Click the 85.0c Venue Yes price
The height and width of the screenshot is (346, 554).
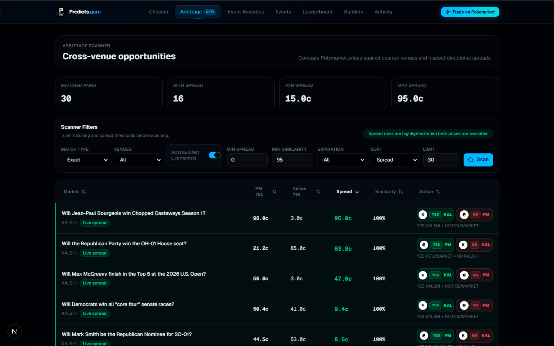pos(298,248)
